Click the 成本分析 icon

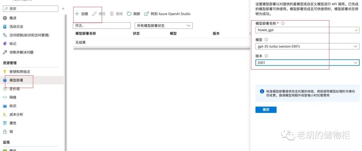(x=5, y=115)
